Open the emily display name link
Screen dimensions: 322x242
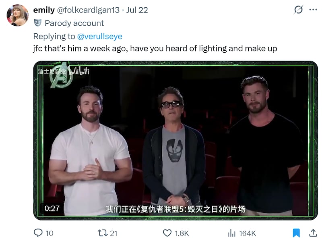44,10
